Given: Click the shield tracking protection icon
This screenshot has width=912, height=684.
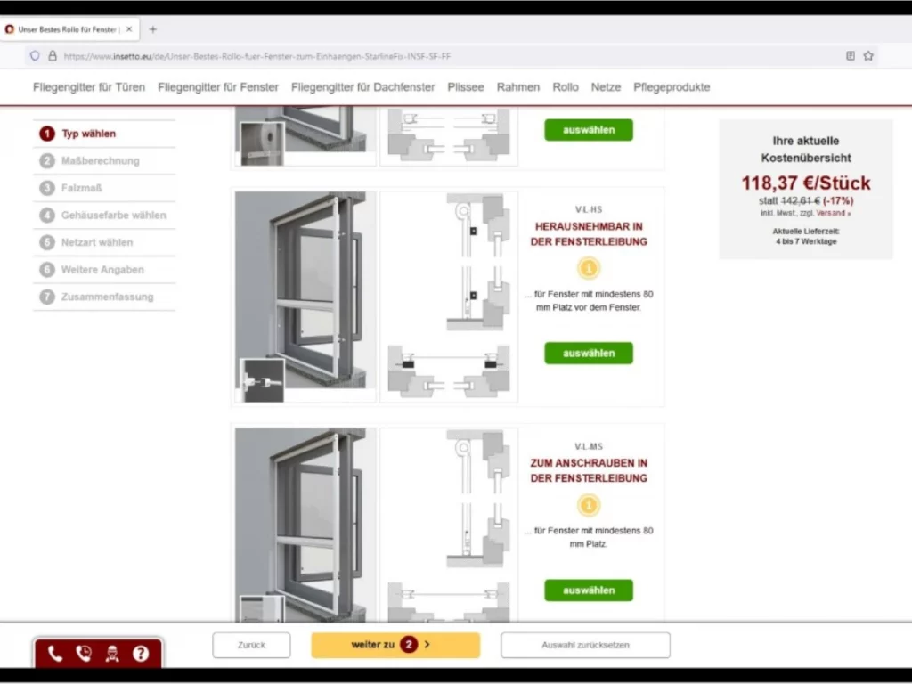Looking at the screenshot, I should pyautogui.click(x=35, y=55).
